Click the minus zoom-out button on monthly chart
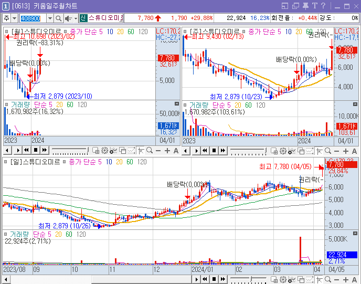Screen dimensions: 361x284 click(158, 151)
